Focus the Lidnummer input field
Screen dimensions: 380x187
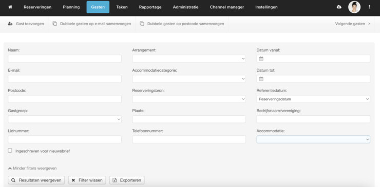click(x=65, y=139)
